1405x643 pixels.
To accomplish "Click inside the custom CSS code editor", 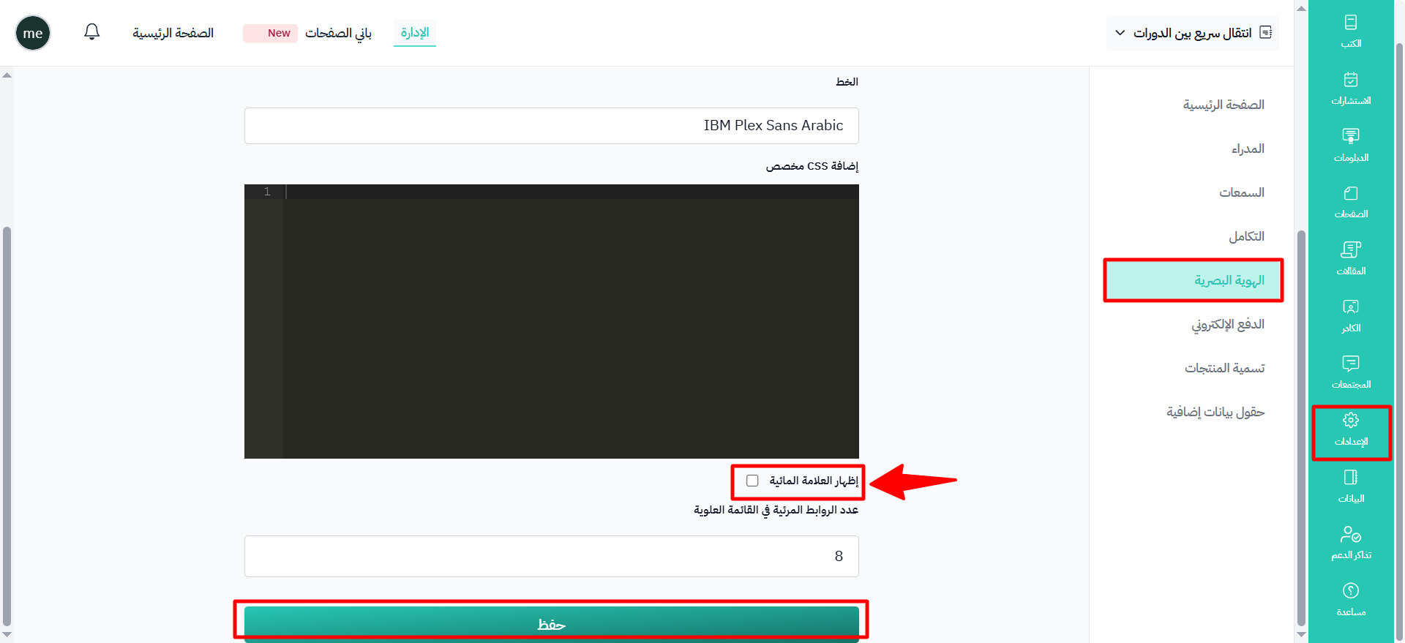I will tap(571, 322).
